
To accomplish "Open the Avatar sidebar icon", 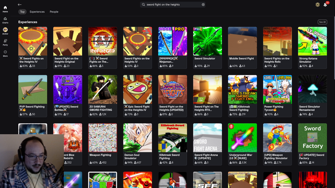I will click(x=5, y=31).
